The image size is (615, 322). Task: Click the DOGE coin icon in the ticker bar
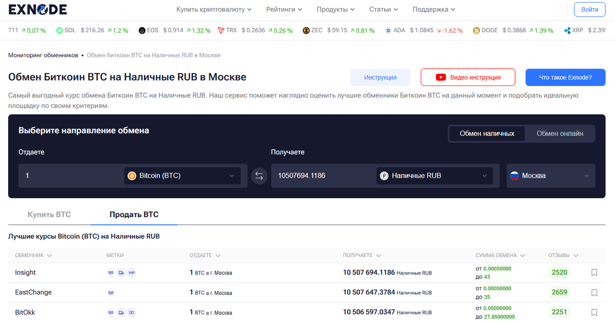coord(476,30)
